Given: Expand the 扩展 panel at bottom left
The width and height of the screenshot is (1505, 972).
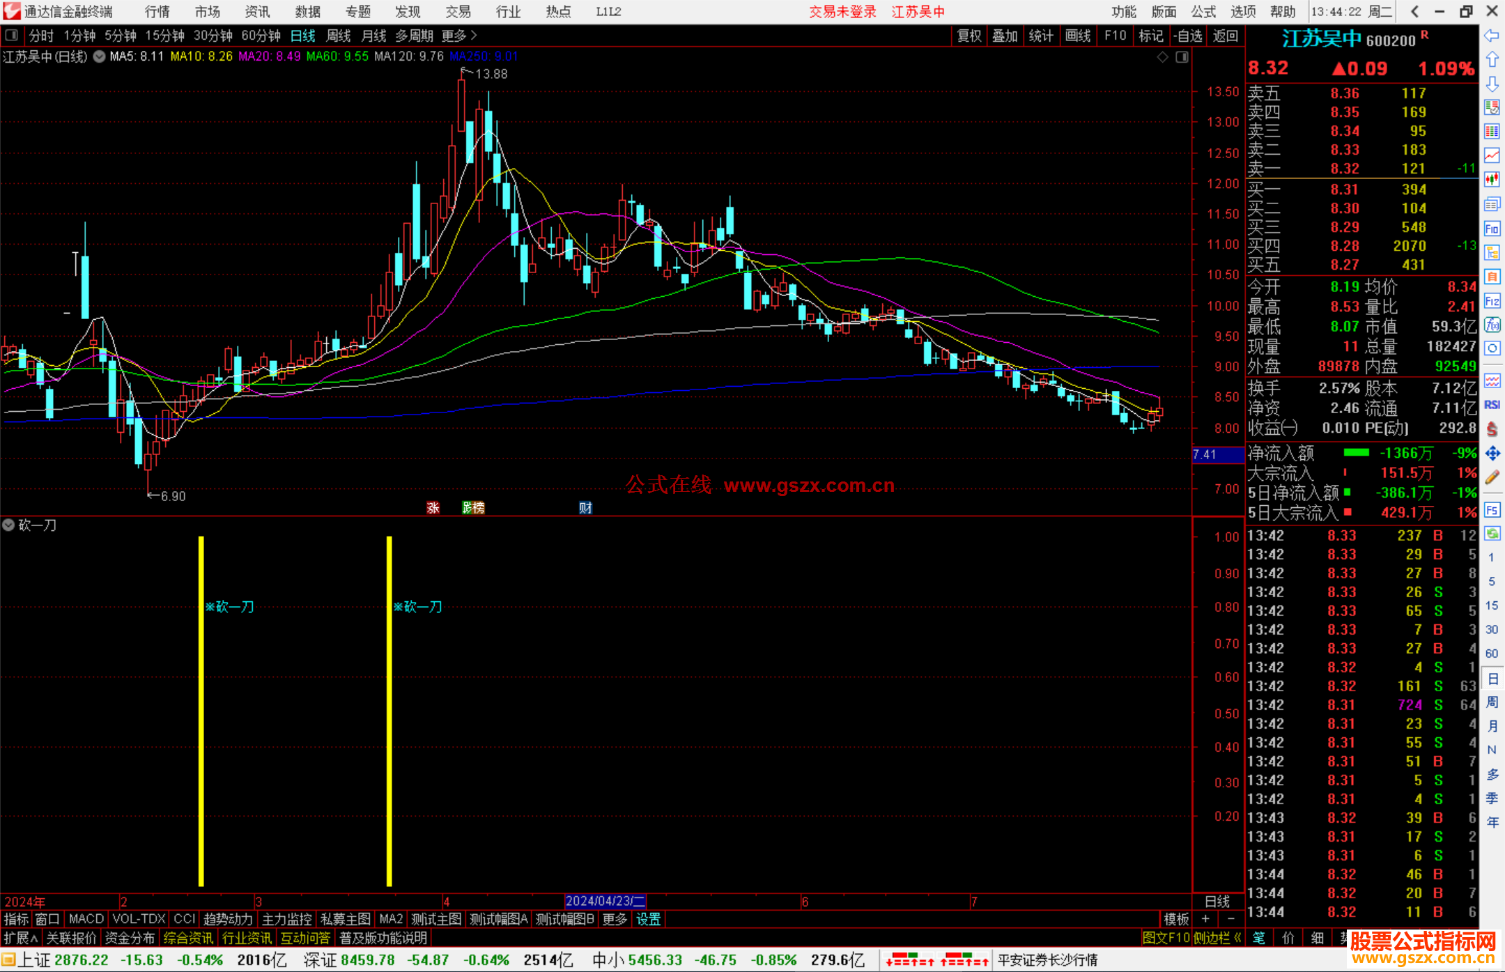Looking at the screenshot, I should tap(21, 938).
